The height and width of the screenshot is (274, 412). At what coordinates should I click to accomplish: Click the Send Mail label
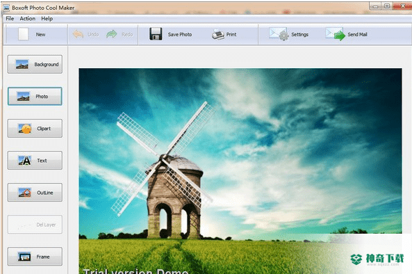358,35
